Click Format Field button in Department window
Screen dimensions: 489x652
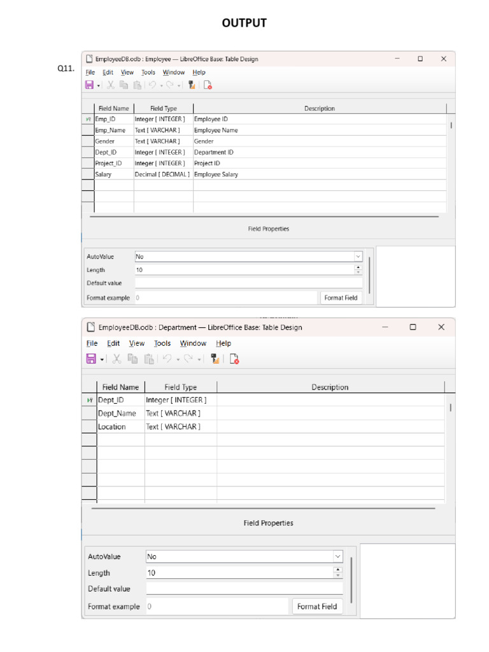pos(317,607)
